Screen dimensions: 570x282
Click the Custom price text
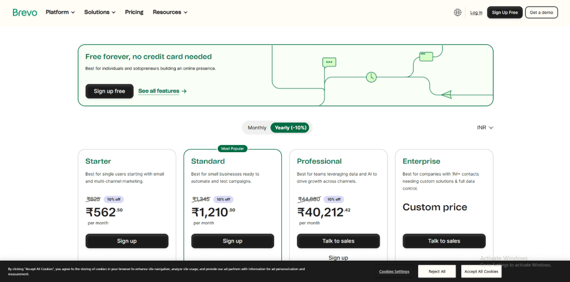point(435,207)
